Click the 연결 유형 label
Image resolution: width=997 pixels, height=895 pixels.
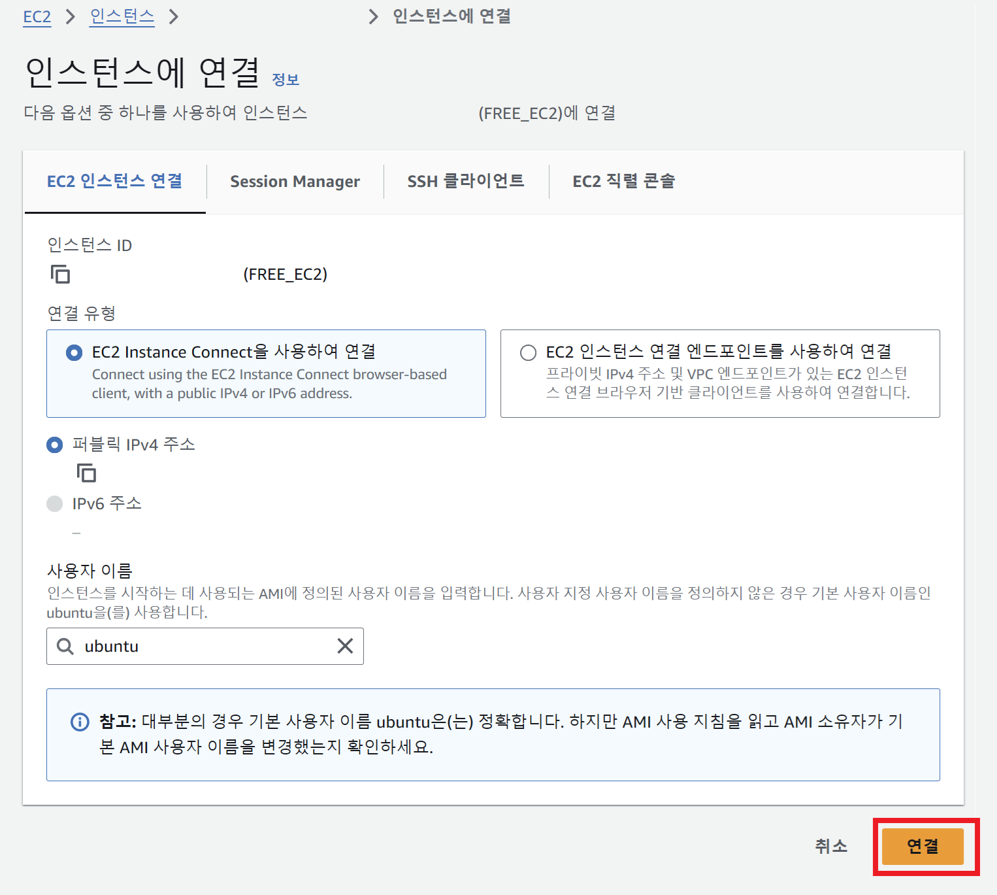pyautogui.click(x=82, y=313)
